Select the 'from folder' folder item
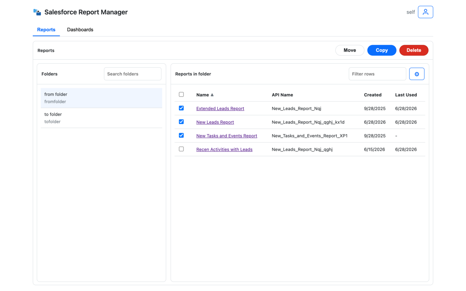This screenshot has width=466, height=291. [102, 98]
